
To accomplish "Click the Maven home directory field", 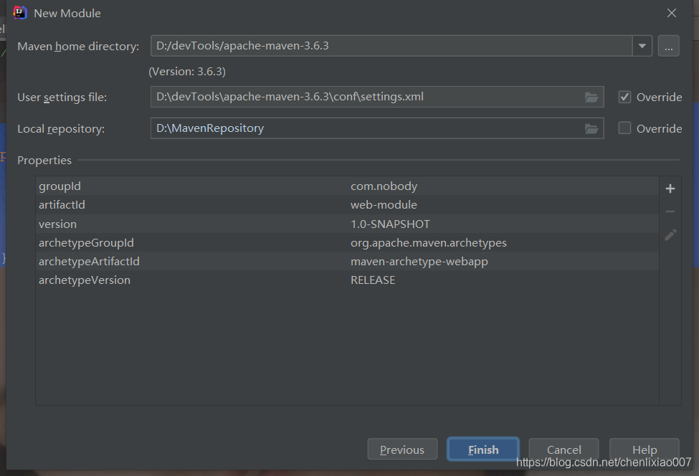I will point(391,46).
